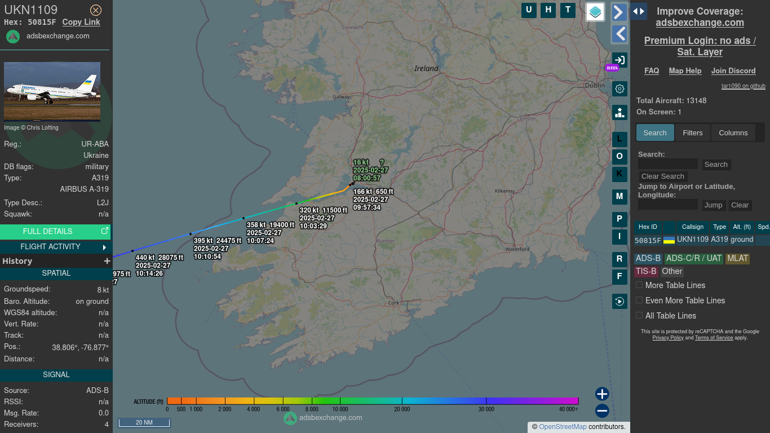This screenshot has width=770, height=433.
Task: Tick the All Table Lines checkbox
Action: click(639, 316)
